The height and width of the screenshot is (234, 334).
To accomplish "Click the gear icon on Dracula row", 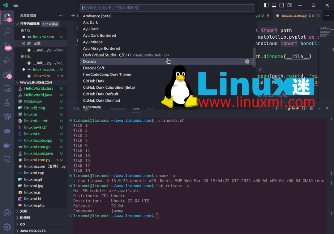I will tap(247, 62).
